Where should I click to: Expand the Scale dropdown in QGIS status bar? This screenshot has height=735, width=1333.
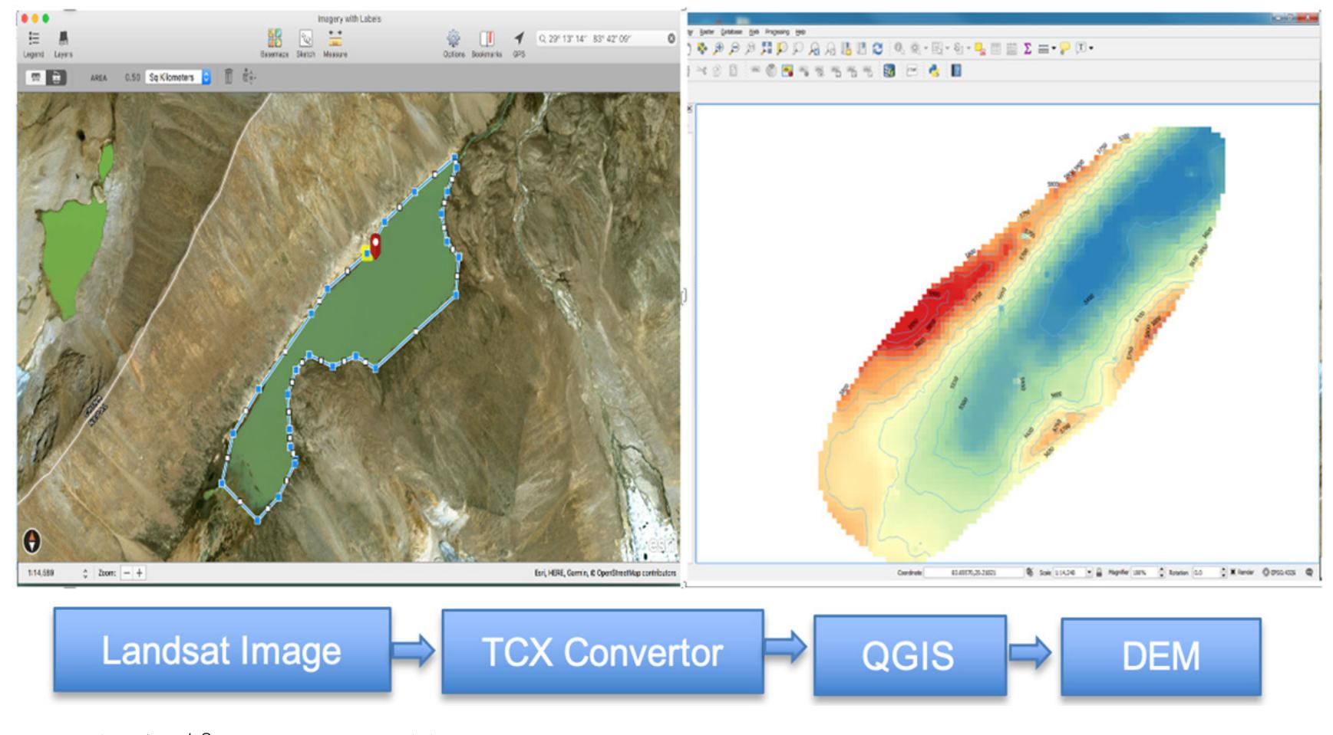(1087, 571)
